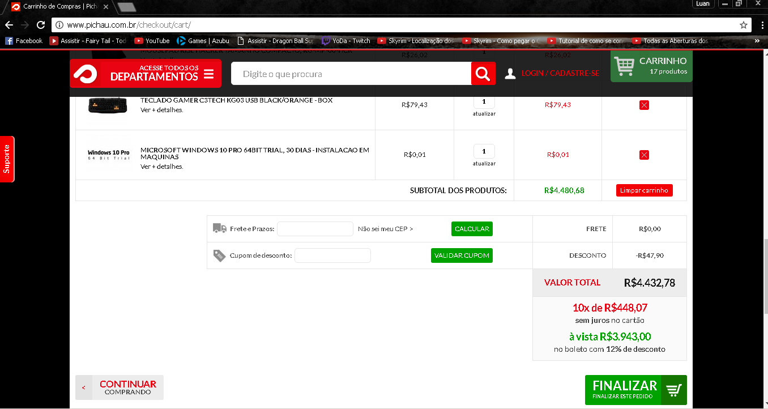Open the YouTube bookmark
This screenshot has width=768, height=409.
coord(152,41)
